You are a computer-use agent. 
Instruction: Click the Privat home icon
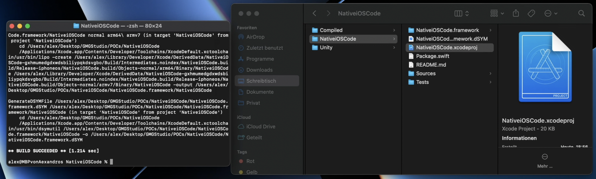click(x=241, y=103)
